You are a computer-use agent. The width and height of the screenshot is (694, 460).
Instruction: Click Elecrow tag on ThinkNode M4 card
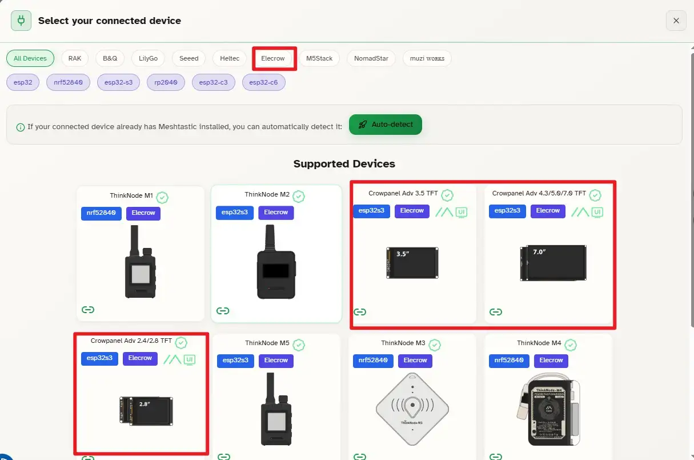pyautogui.click(x=551, y=361)
